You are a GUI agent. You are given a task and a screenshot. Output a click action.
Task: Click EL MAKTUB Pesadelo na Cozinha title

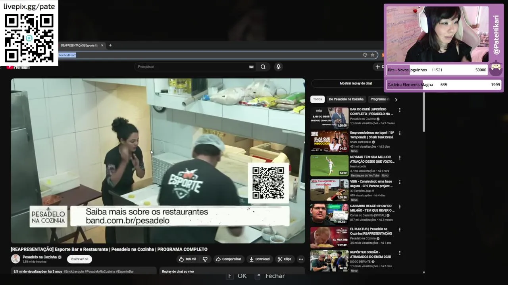pos(371,231)
